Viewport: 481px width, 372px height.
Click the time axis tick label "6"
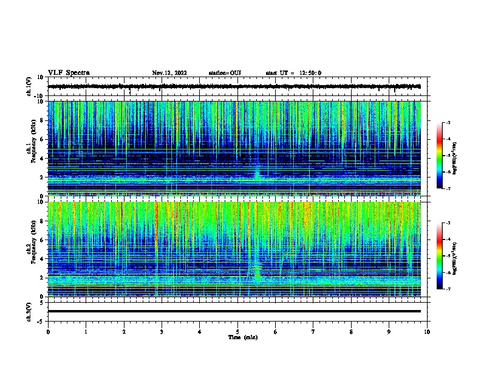[x=276, y=332]
